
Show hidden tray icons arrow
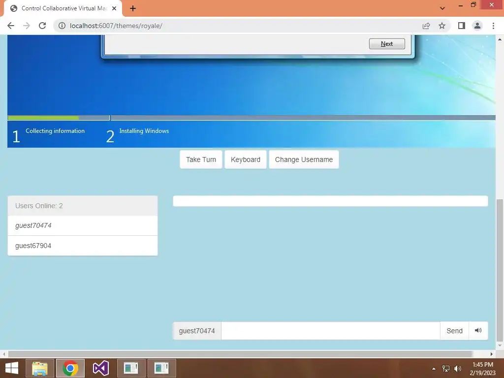pyautogui.click(x=434, y=369)
